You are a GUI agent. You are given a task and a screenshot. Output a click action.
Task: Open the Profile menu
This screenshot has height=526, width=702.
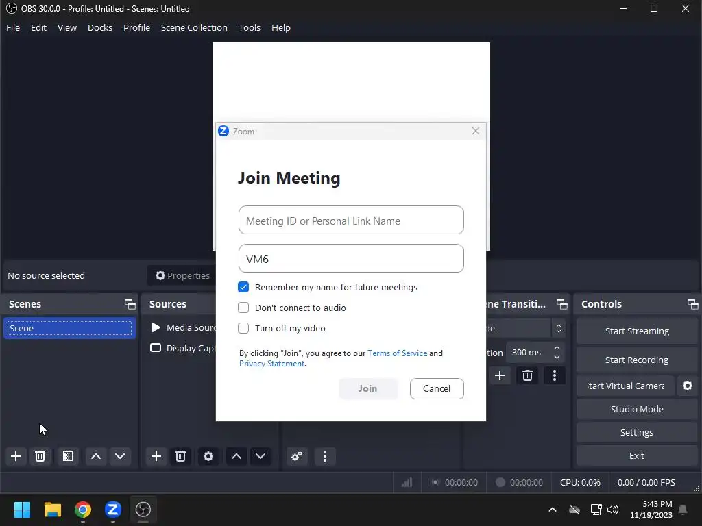click(x=136, y=27)
